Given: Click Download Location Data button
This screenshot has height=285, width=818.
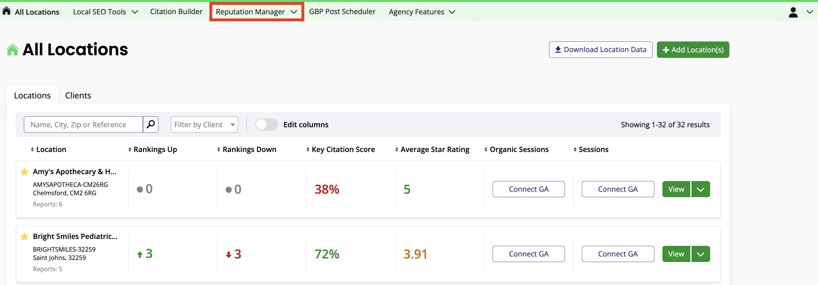Looking at the screenshot, I should click(601, 50).
